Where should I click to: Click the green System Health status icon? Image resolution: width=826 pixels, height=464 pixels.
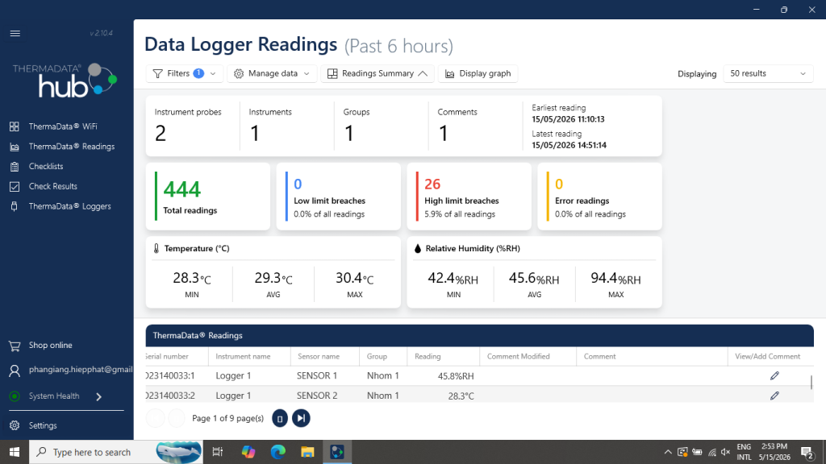[x=15, y=396]
